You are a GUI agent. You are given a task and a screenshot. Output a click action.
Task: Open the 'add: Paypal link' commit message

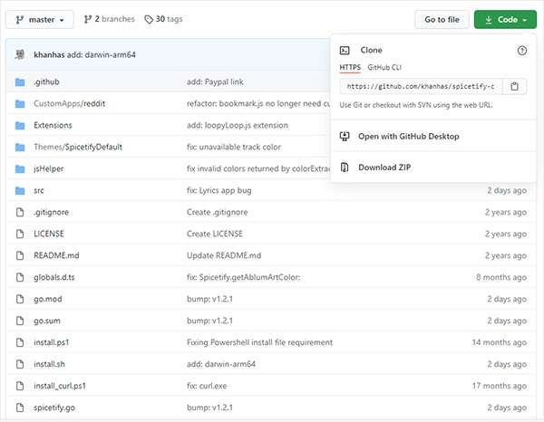pyautogui.click(x=215, y=82)
